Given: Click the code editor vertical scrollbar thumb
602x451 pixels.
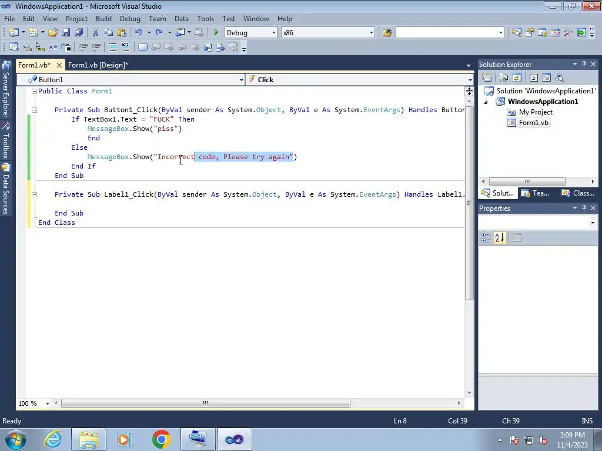Looking at the screenshot, I should 469,203.
